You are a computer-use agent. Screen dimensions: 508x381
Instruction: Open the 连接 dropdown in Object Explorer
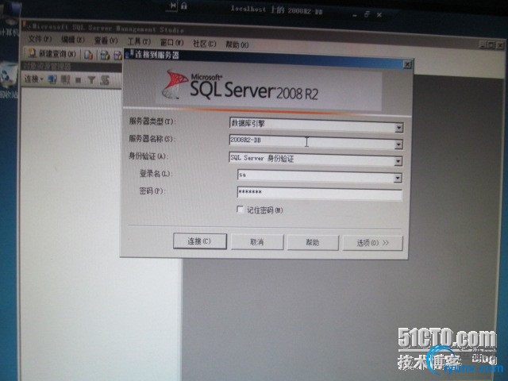(34, 79)
